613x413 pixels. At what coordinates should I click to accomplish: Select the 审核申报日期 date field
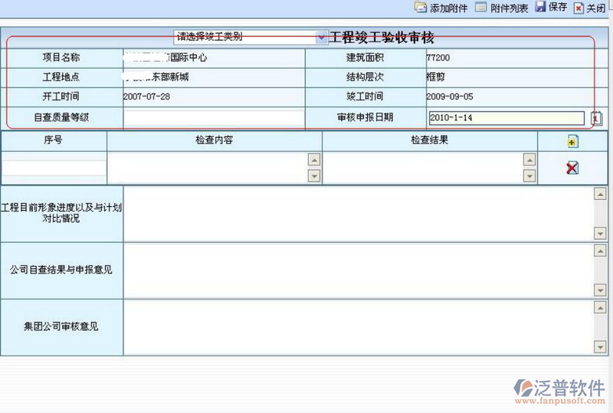tap(506, 118)
